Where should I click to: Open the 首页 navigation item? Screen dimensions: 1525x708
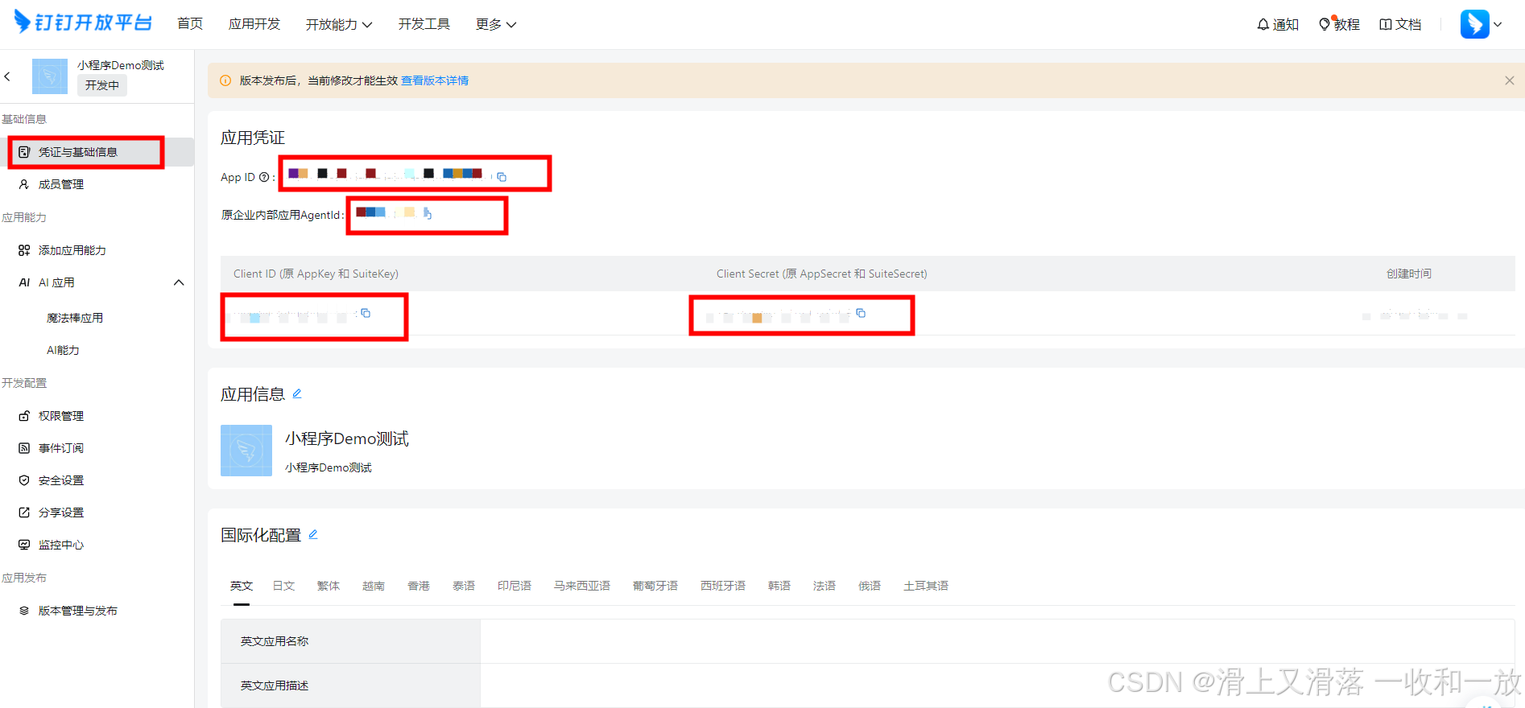pyautogui.click(x=190, y=24)
